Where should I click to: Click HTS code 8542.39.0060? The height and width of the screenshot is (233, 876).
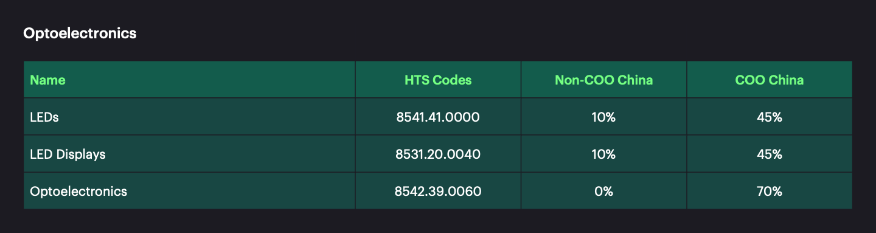pyautogui.click(x=438, y=191)
